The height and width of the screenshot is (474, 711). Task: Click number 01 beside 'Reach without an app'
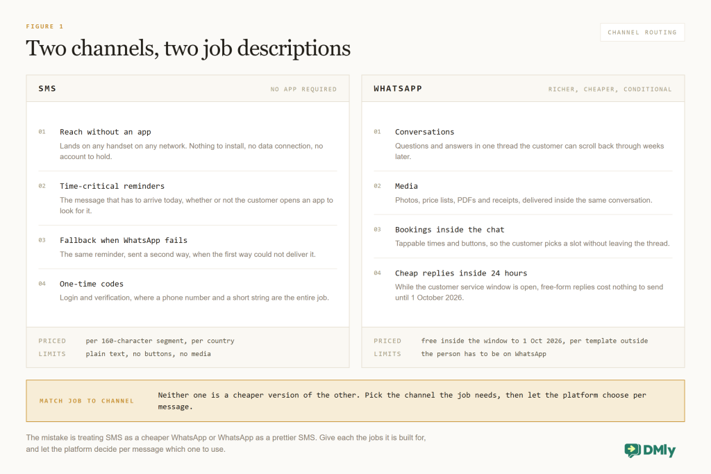coord(42,132)
